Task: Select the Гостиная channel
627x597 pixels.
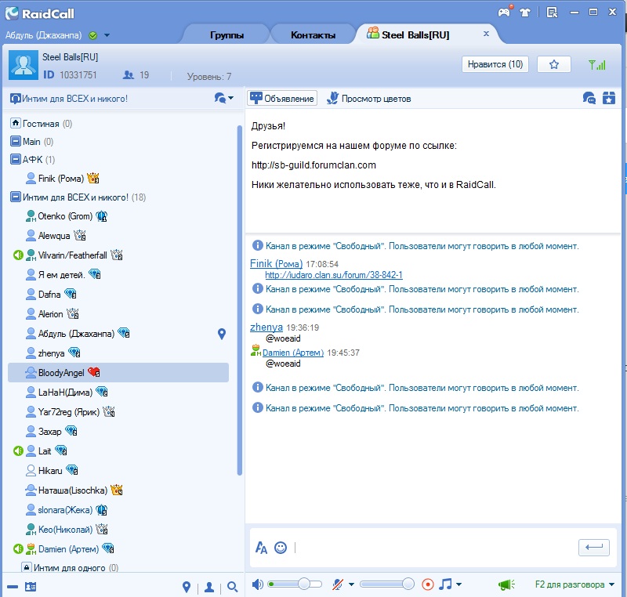Action: click(x=41, y=124)
